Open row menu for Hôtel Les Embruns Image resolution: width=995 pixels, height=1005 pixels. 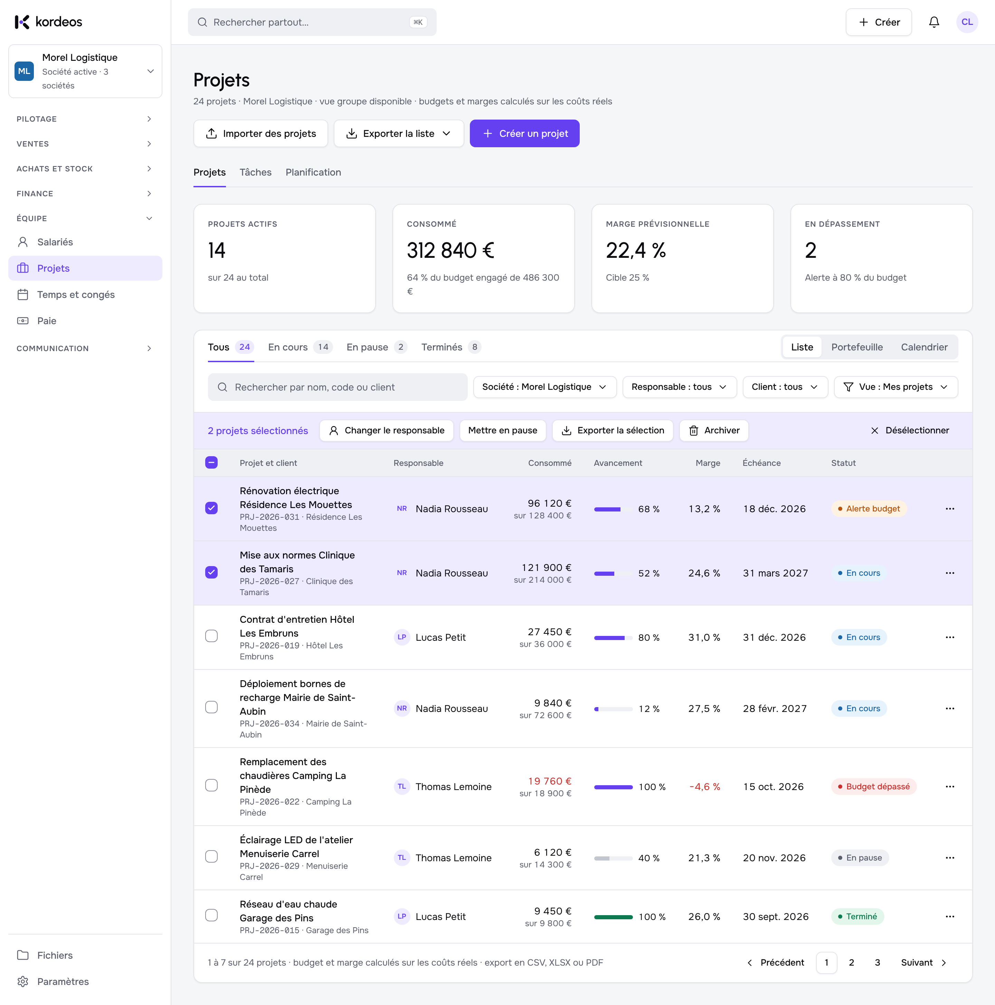(x=950, y=637)
